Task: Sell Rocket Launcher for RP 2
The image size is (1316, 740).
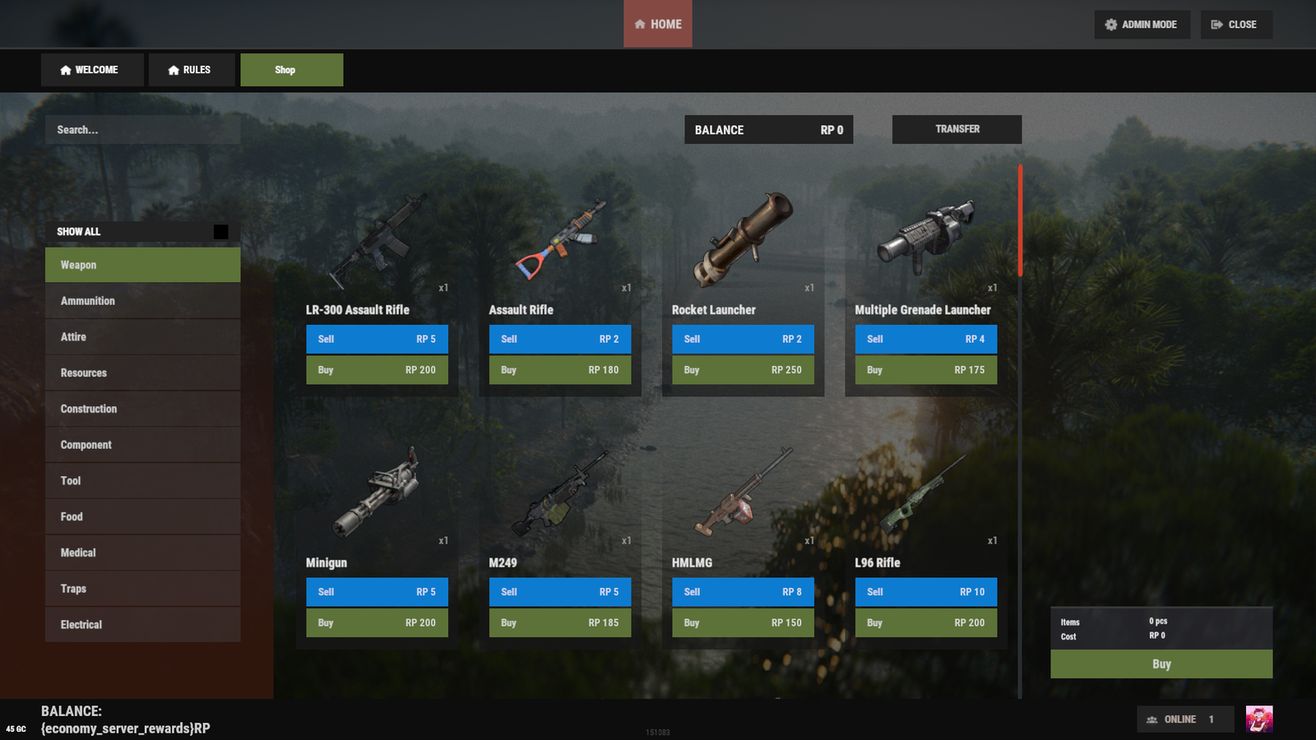Action: pyautogui.click(x=743, y=339)
